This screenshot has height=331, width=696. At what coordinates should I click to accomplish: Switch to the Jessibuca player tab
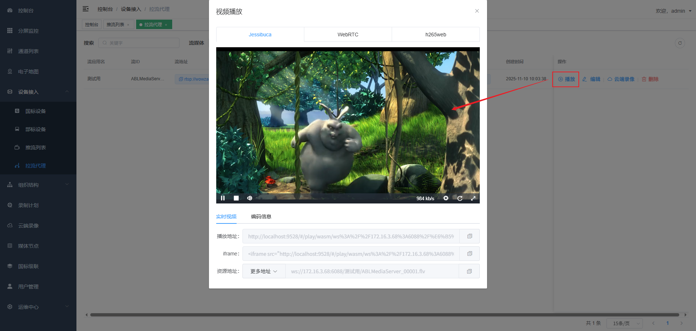(x=260, y=35)
